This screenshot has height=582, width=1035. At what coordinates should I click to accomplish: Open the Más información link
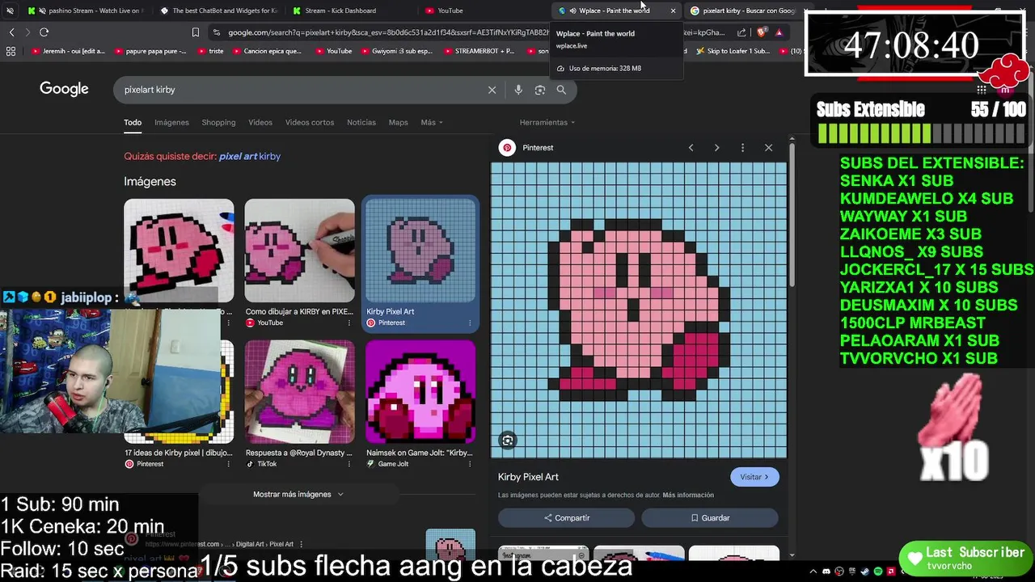point(688,496)
